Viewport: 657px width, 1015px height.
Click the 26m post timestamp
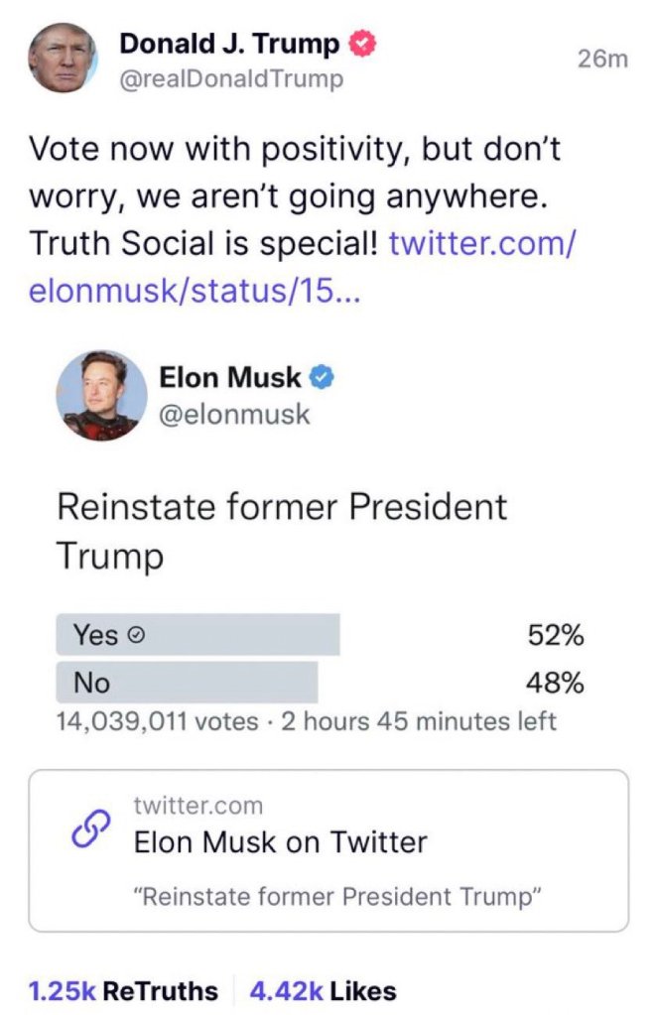pyautogui.click(x=602, y=60)
